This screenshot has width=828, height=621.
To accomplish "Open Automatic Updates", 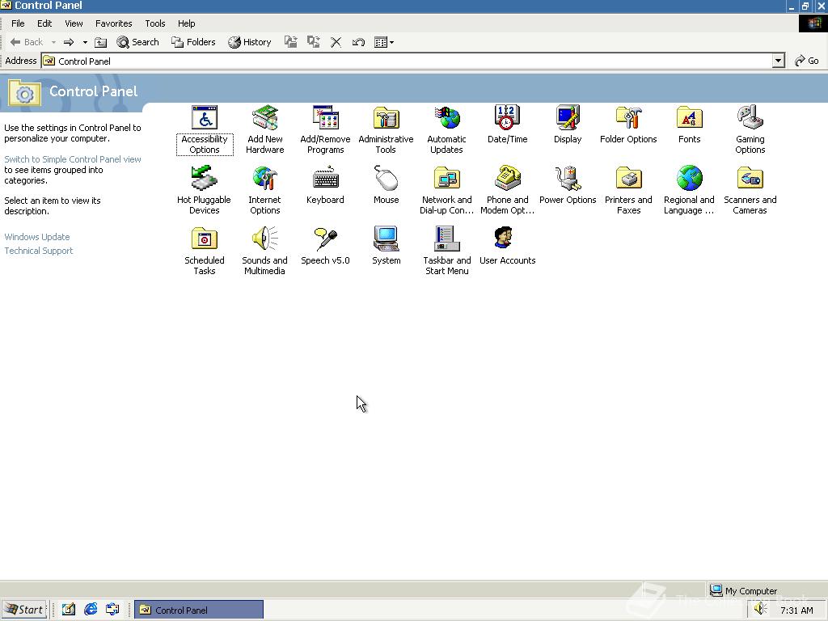I will coord(446,129).
